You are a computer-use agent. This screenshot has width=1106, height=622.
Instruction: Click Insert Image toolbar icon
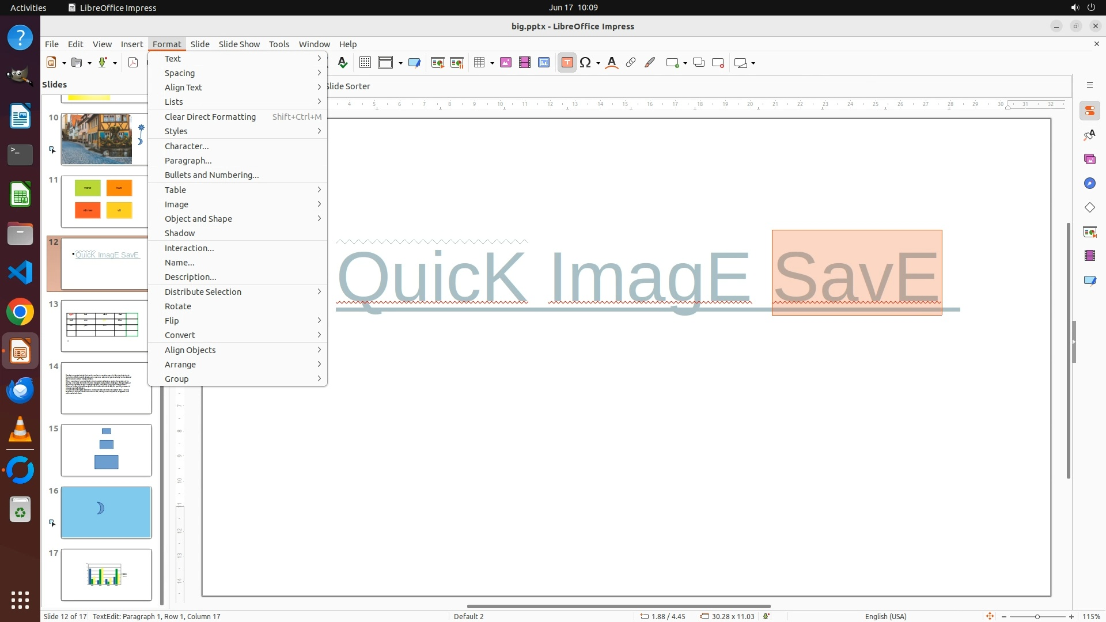(505, 63)
